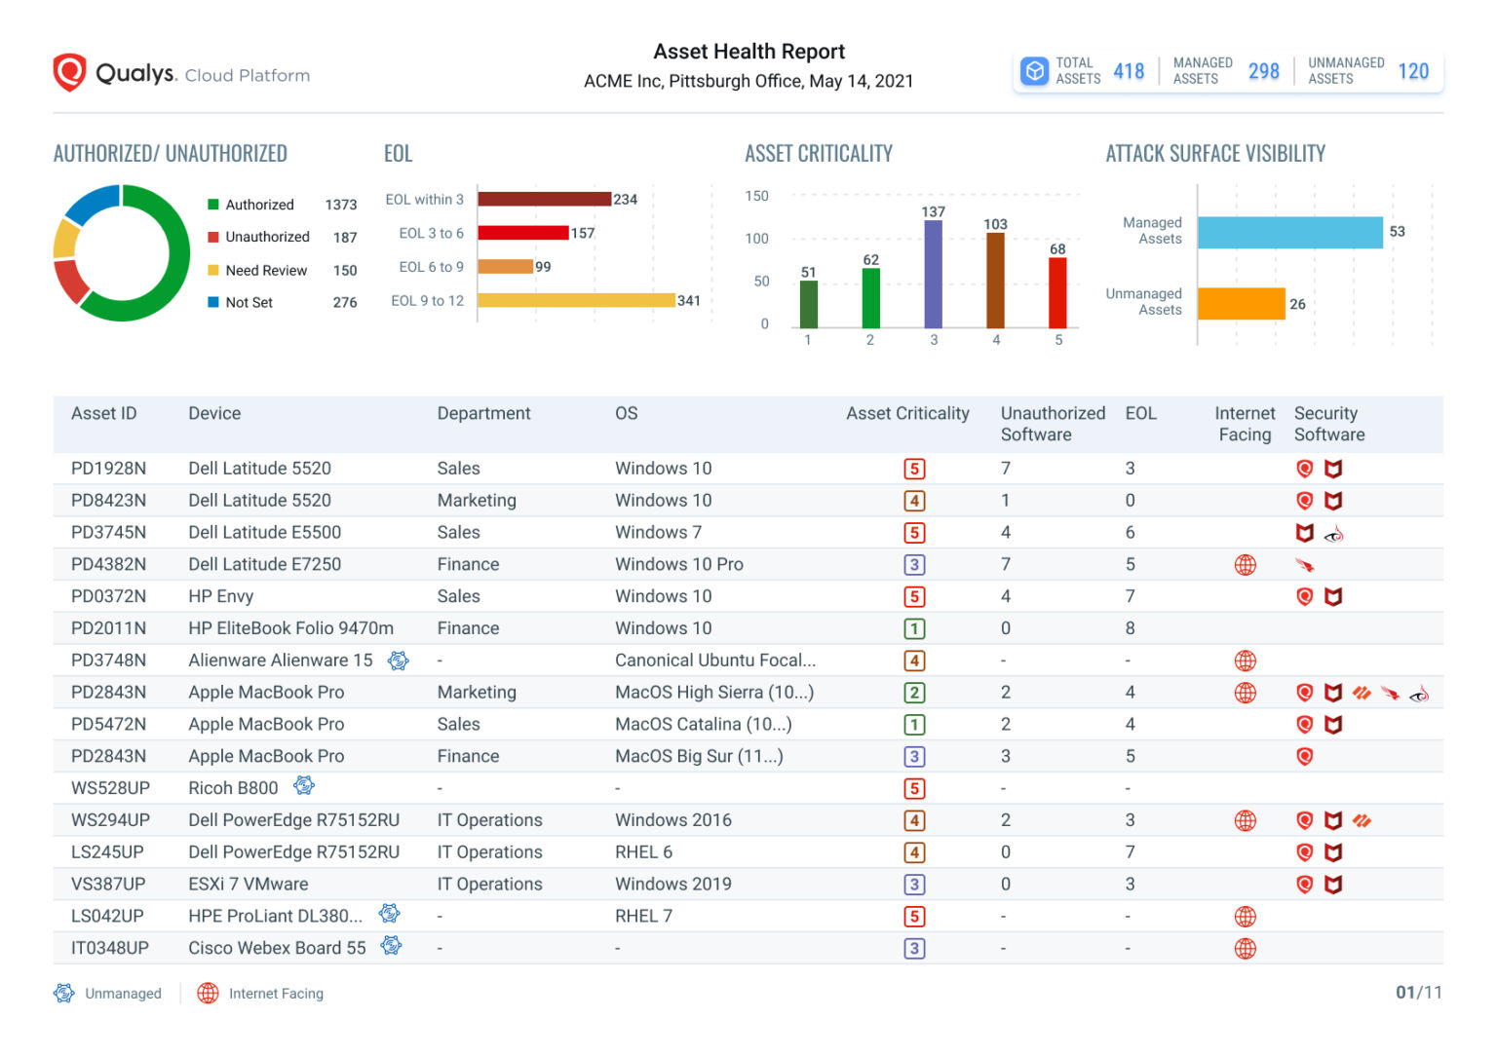The width and height of the screenshot is (1497, 1057).
Task: Select the McAfee shield icon for Dell Latitude 5520
Action: [x=1334, y=469]
